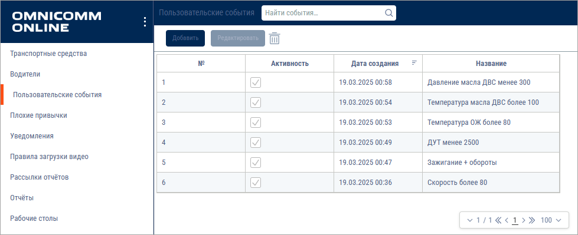Toggle activity checkbox for Температура масла ДВС более 100
The width and height of the screenshot is (578, 235).
click(x=256, y=102)
